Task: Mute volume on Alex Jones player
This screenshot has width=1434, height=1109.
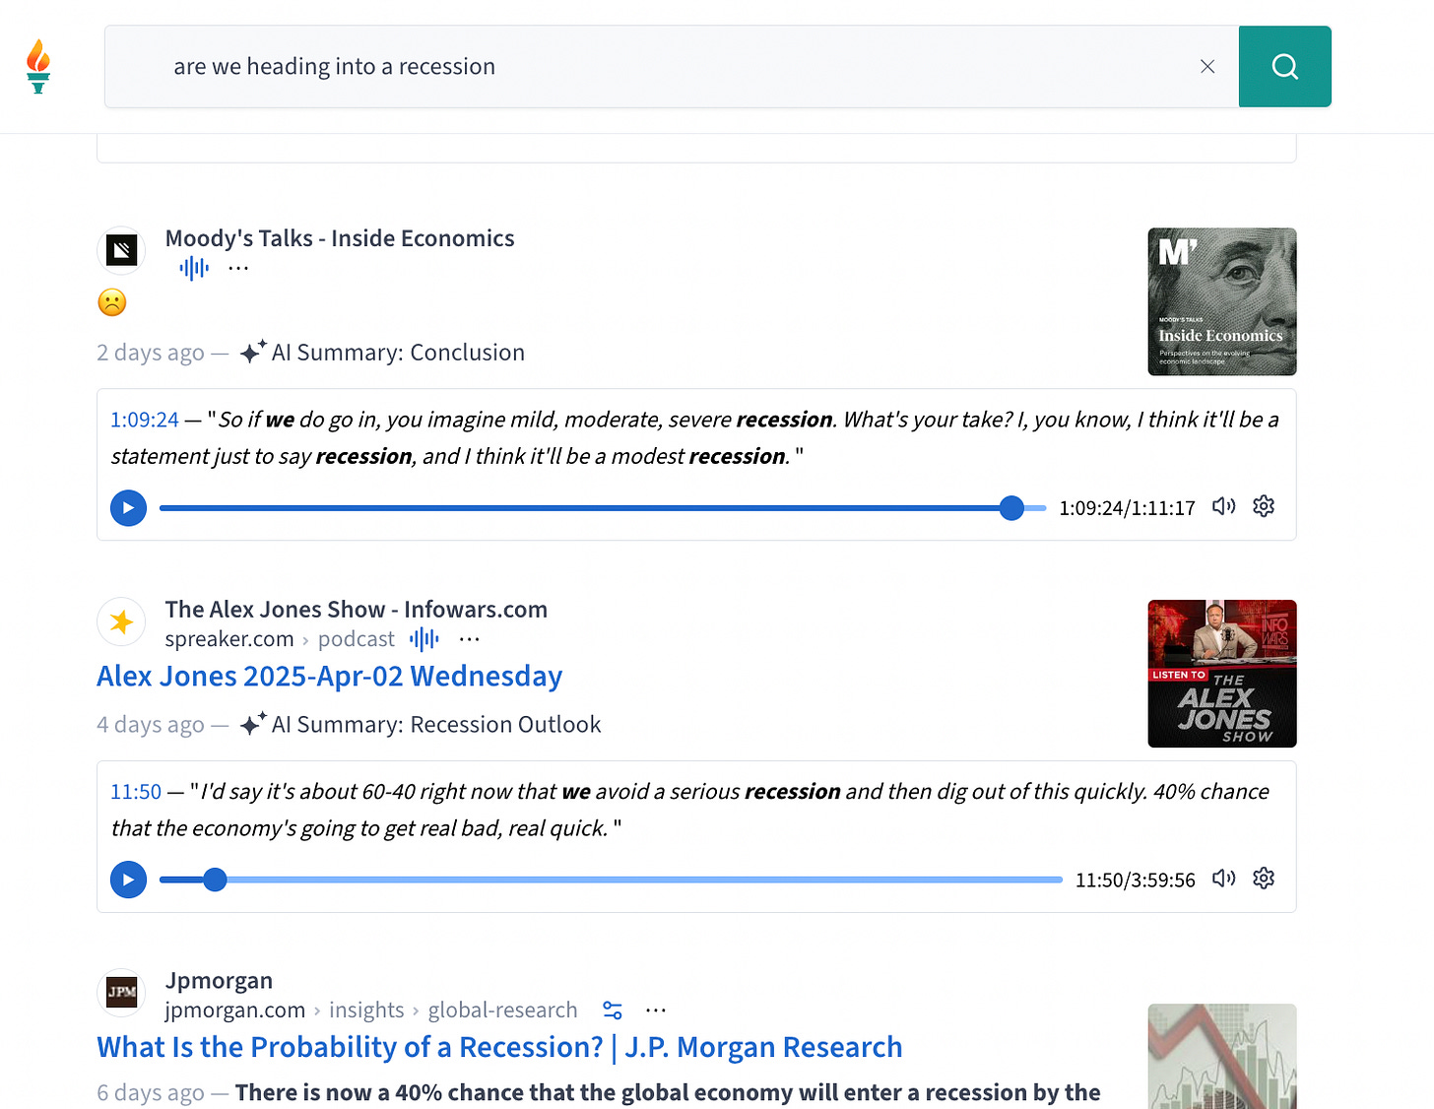Action: (x=1223, y=878)
